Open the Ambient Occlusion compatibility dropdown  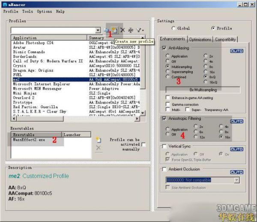(237, 180)
